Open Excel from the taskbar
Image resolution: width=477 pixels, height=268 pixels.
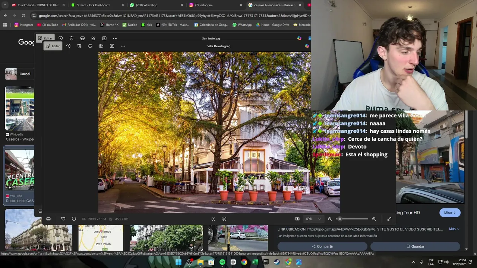(x=255, y=262)
